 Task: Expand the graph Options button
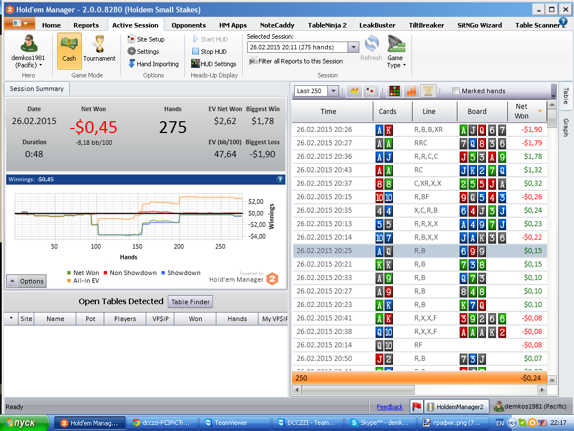tap(27, 281)
